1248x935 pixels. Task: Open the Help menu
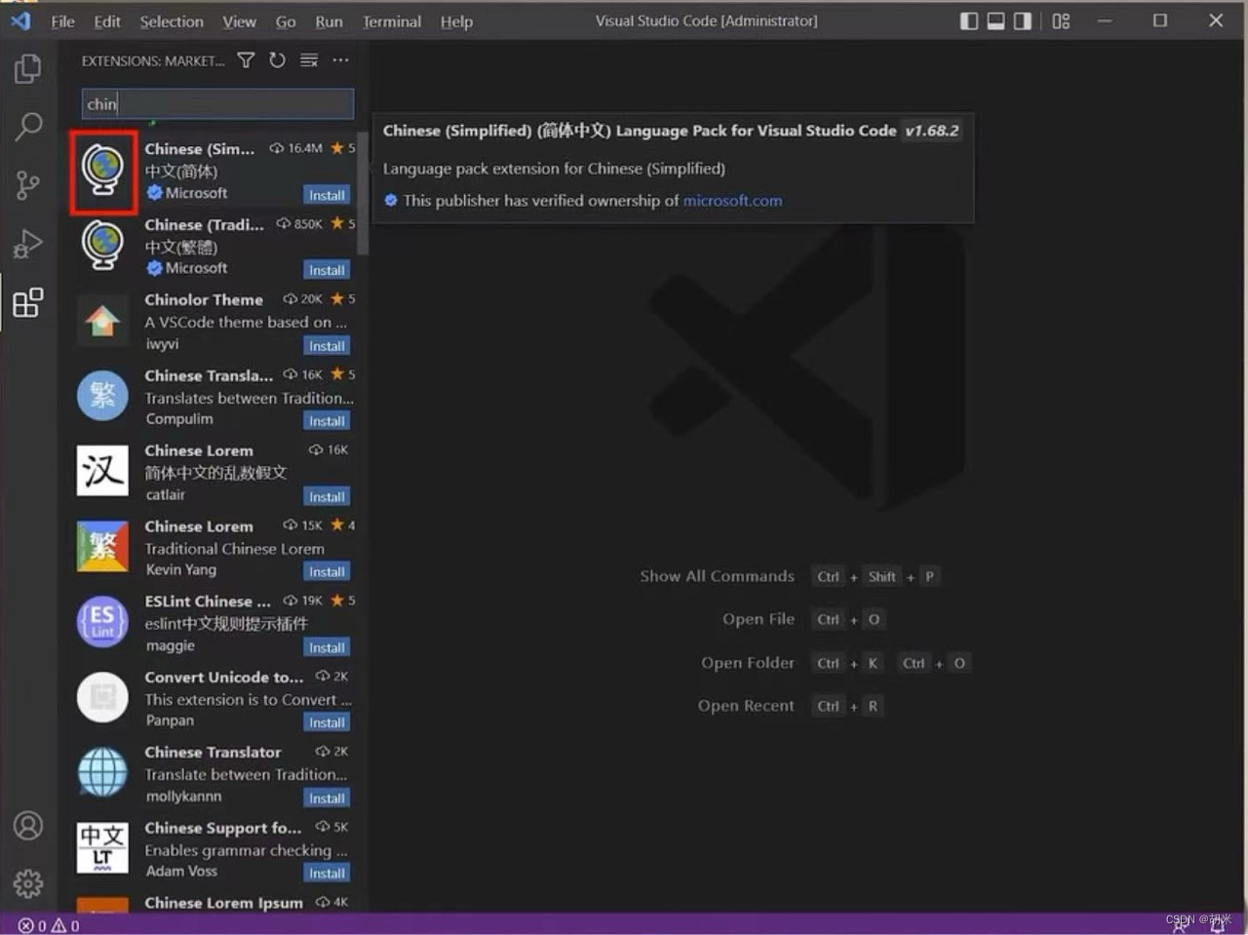(456, 21)
